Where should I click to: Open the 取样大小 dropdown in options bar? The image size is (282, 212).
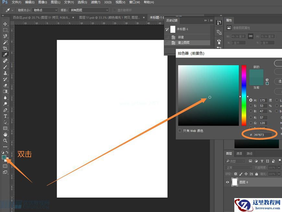[x=44, y=10]
